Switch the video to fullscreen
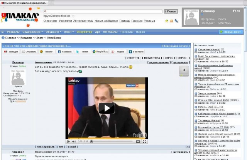The image size is (247, 160). tap(144, 141)
